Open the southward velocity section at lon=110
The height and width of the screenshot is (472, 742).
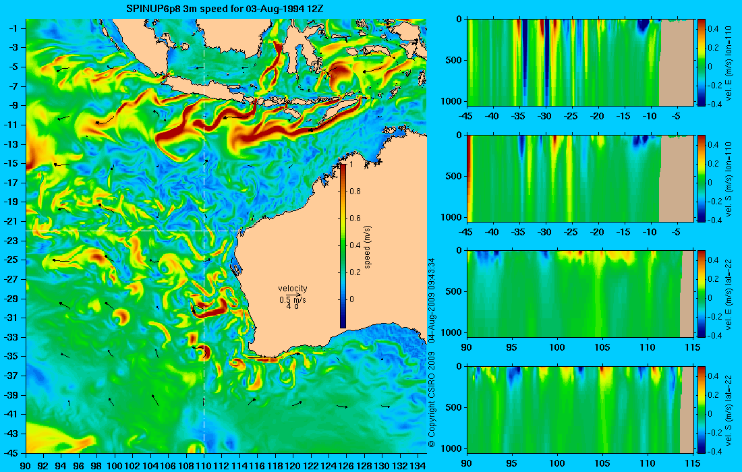pos(581,178)
